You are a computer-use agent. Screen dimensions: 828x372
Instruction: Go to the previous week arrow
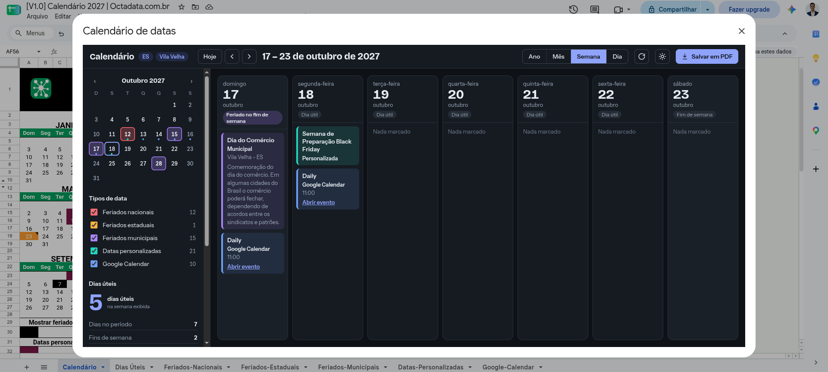232,56
